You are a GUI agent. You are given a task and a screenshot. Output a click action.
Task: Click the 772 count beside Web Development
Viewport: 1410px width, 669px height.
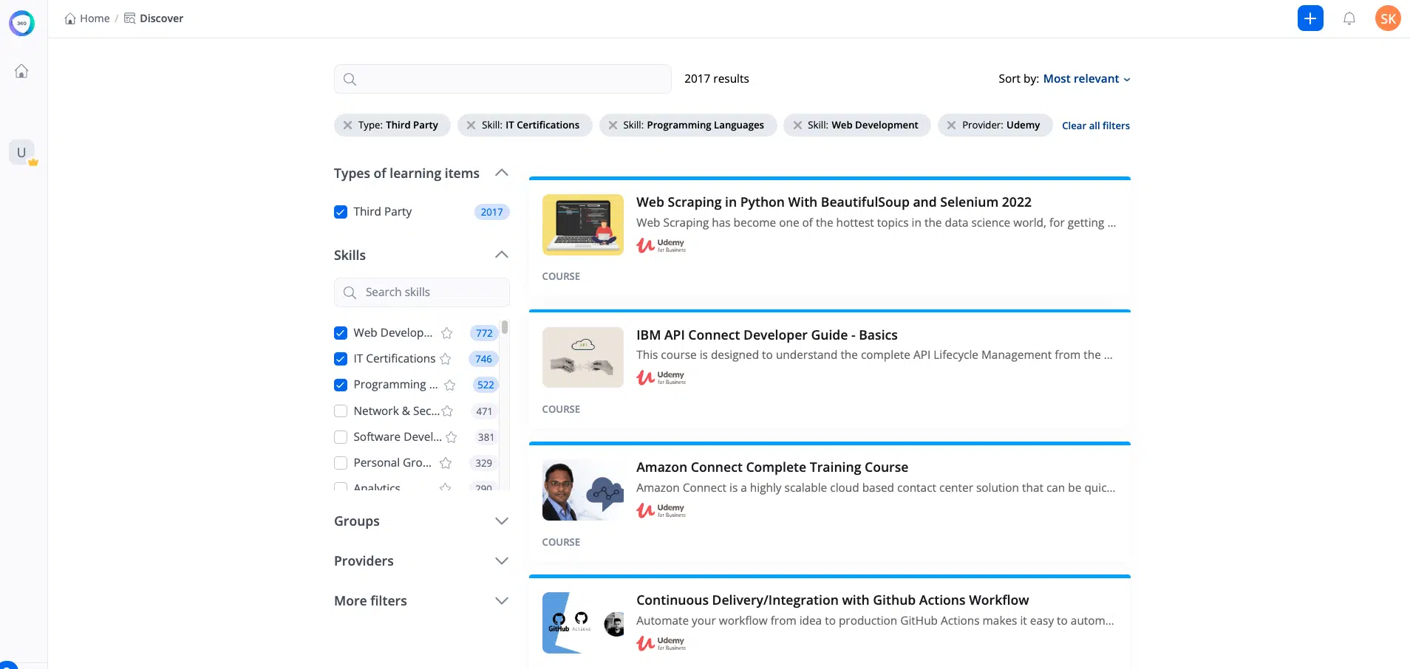coord(484,333)
